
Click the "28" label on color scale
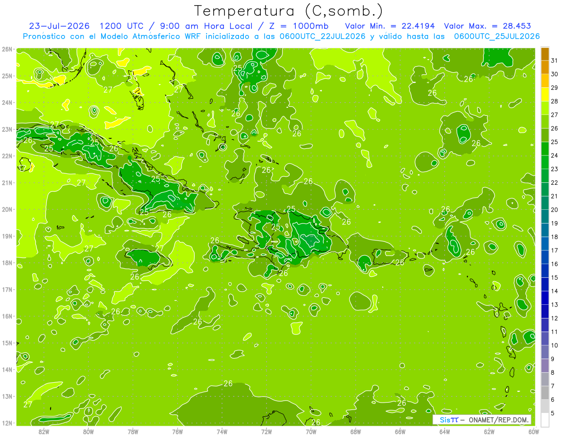(555, 101)
